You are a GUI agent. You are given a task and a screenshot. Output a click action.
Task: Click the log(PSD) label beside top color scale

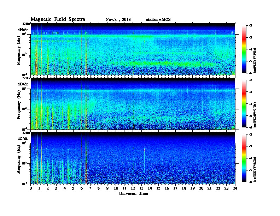point(255,60)
